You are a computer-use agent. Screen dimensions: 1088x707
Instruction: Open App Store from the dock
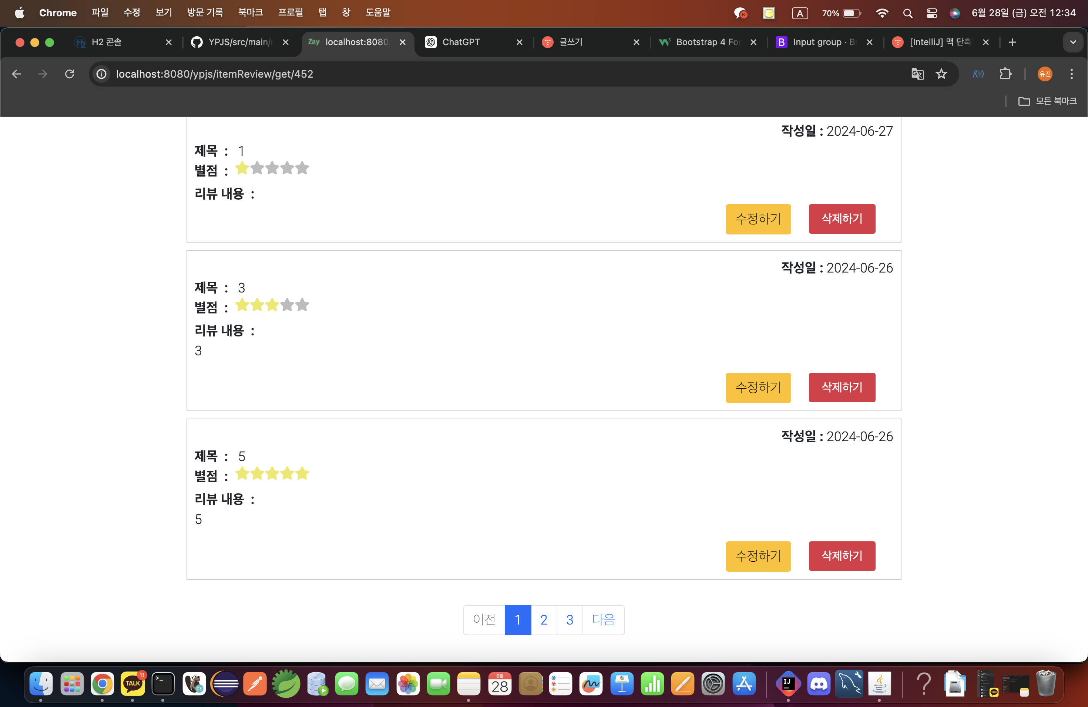click(x=744, y=684)
